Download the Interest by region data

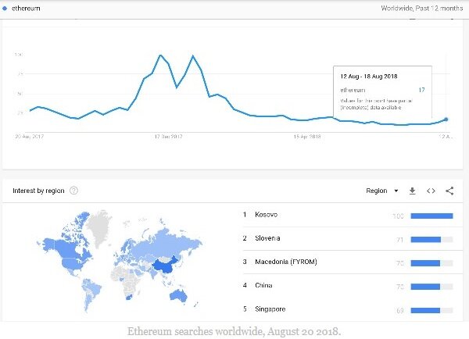[412, 191]
